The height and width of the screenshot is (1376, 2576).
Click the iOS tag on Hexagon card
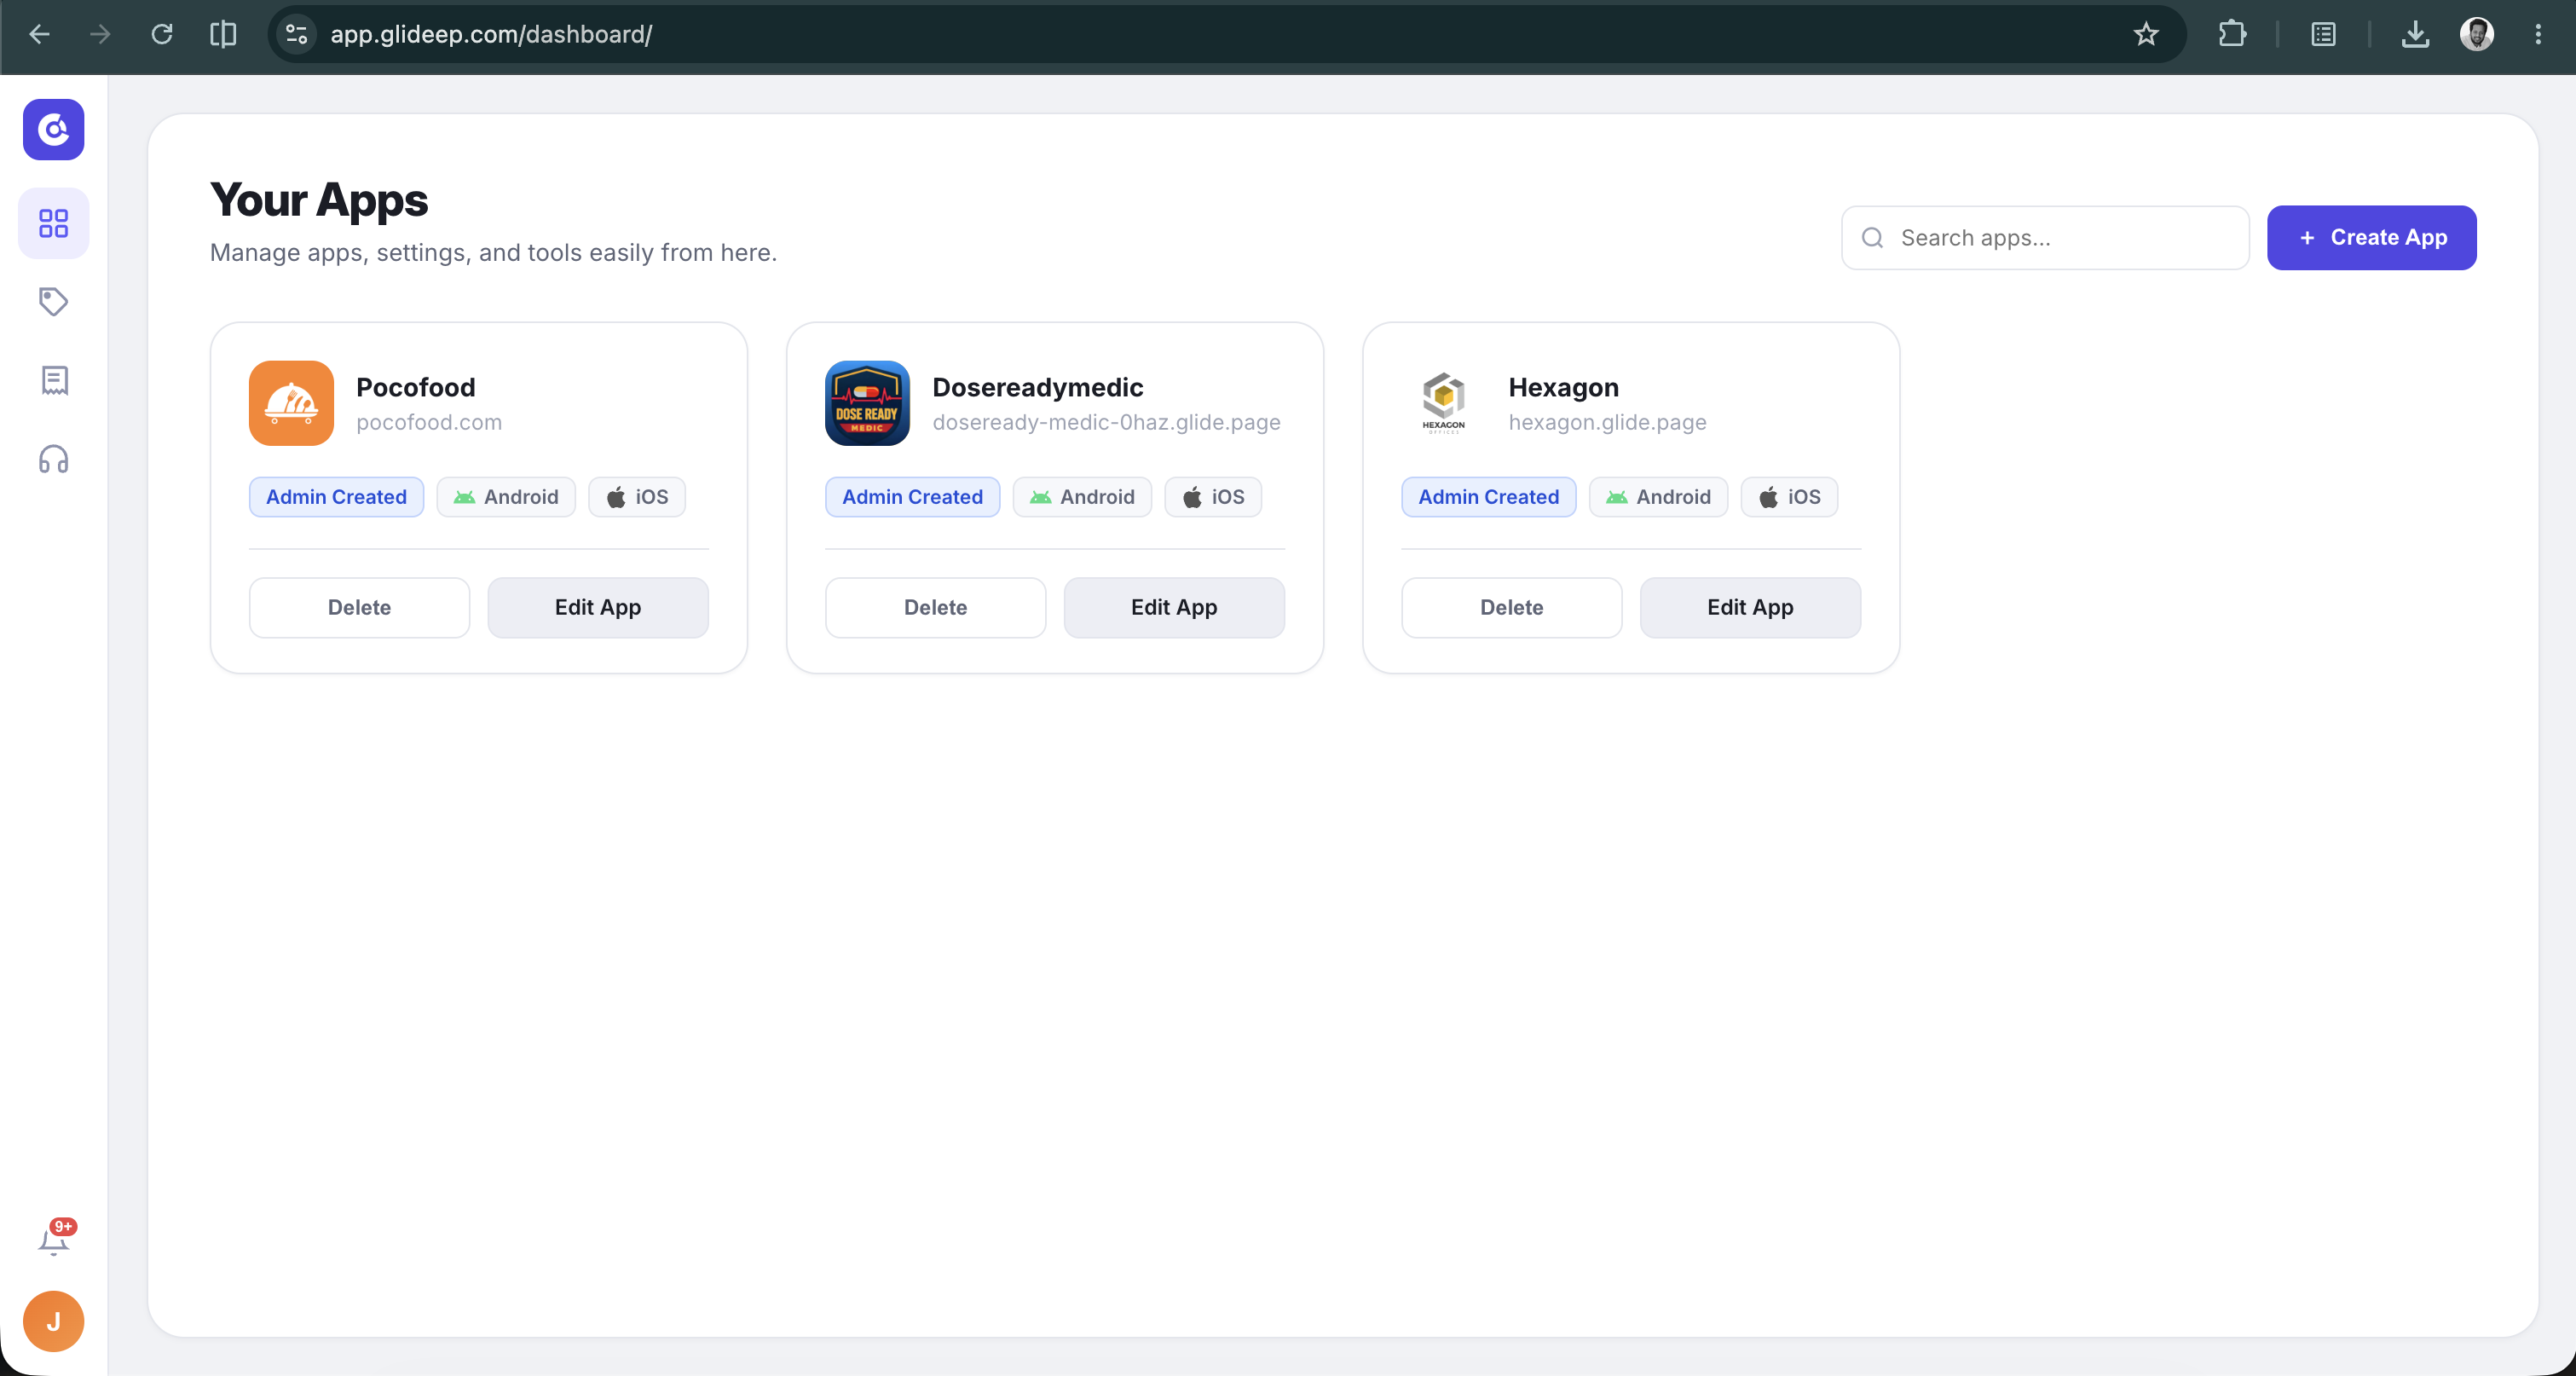[1789, 497]
